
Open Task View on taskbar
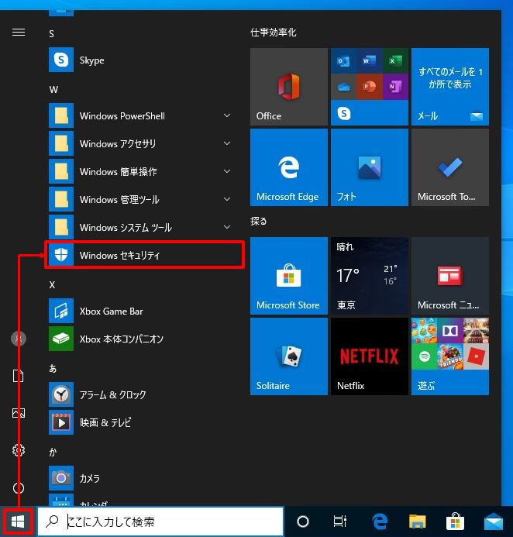pos(339,522)
